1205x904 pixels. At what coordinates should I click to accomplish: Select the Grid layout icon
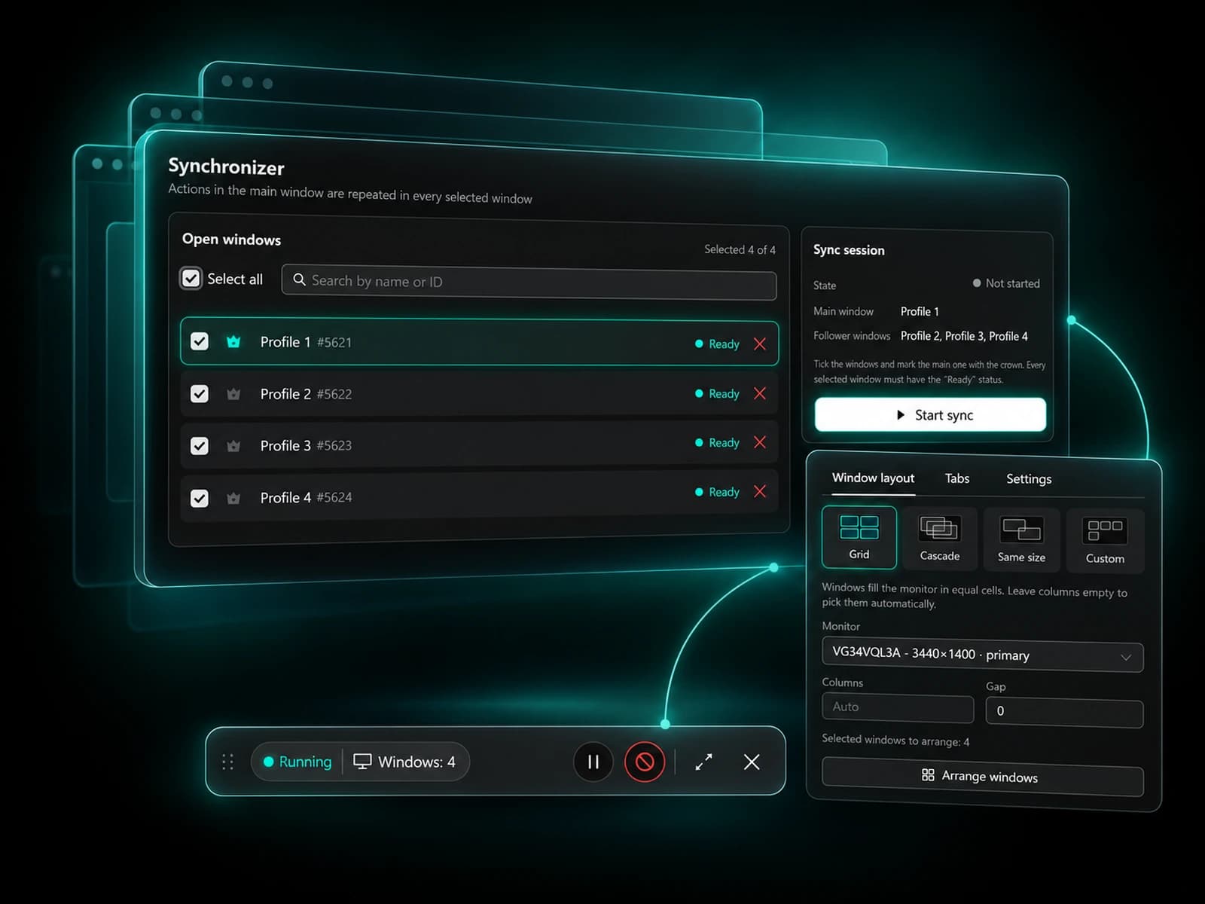[859, 527]
